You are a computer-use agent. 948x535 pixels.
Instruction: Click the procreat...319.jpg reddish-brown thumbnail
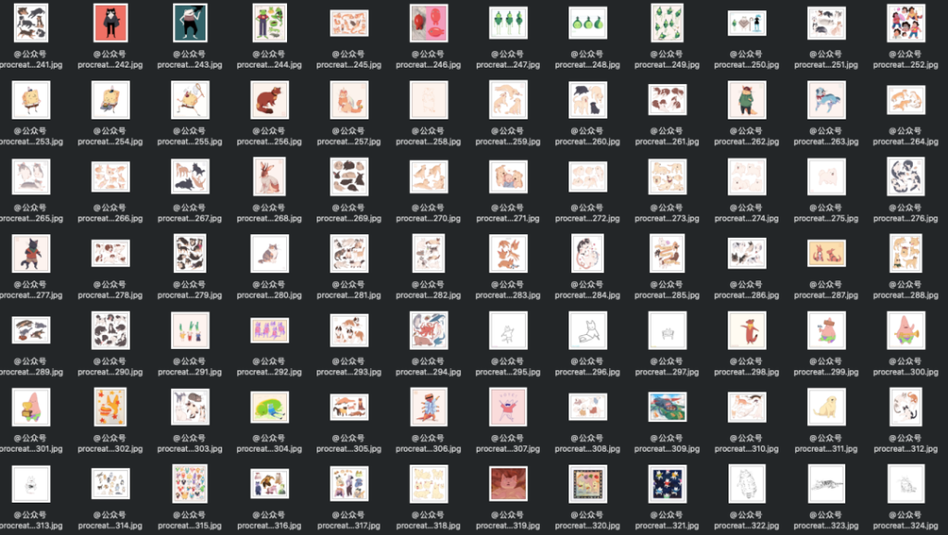pyautogui.click(x=507, y=484)
